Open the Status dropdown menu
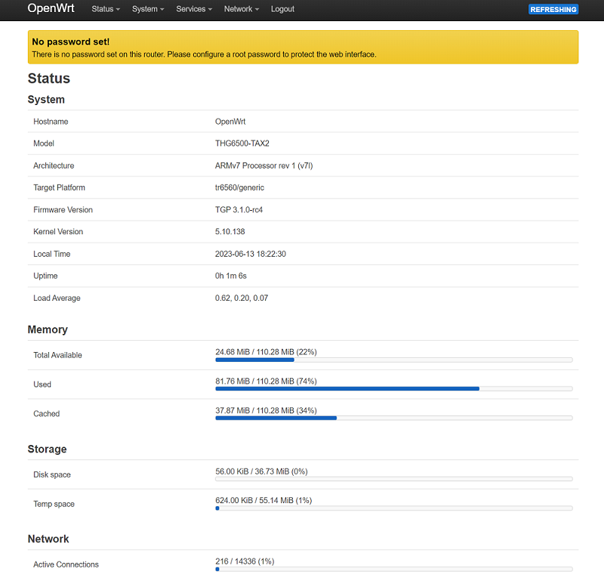Image resolution: width=604 pixels, height=584 pixels. click(106, 9)
